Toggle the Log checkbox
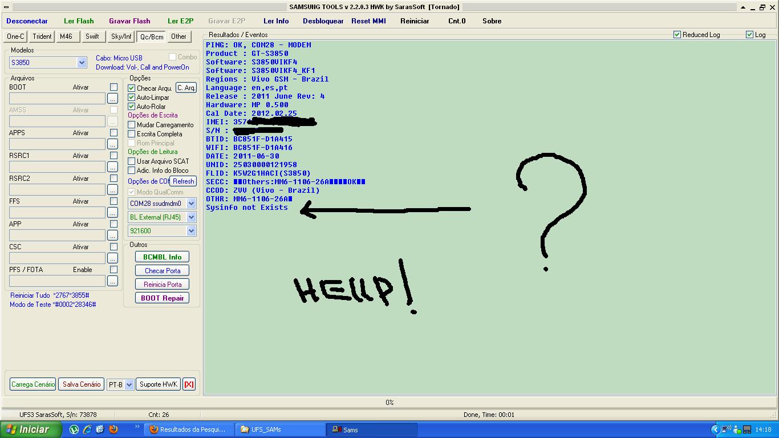 [x=750, y=35]
